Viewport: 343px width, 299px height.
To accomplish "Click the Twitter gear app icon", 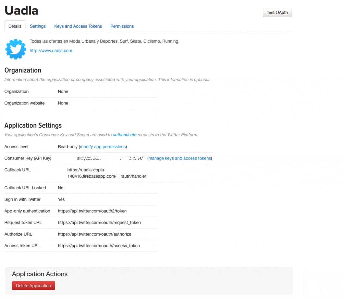I will (16, 49).
